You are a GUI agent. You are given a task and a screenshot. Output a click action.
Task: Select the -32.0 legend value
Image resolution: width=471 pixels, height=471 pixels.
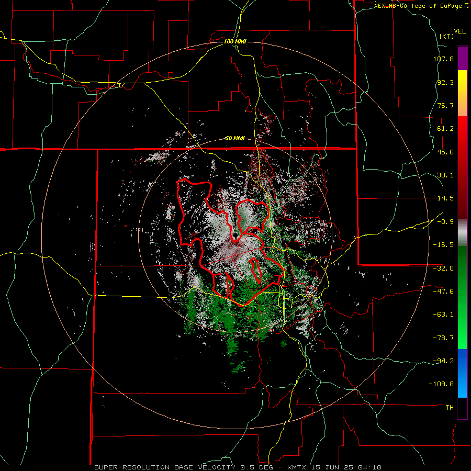[443, 268]
